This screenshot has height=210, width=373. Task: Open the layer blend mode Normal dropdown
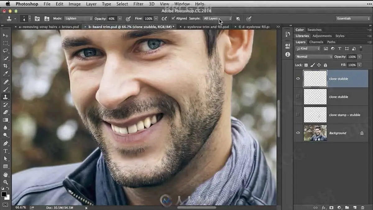314,57
